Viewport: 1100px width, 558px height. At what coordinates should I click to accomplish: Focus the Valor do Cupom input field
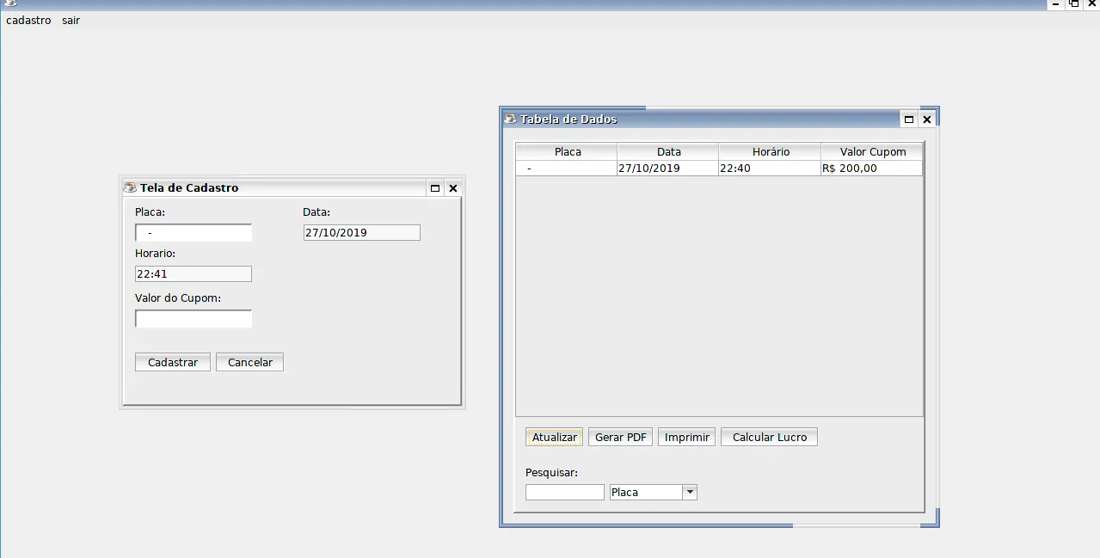pyautogui.click(x=194, y=319)
